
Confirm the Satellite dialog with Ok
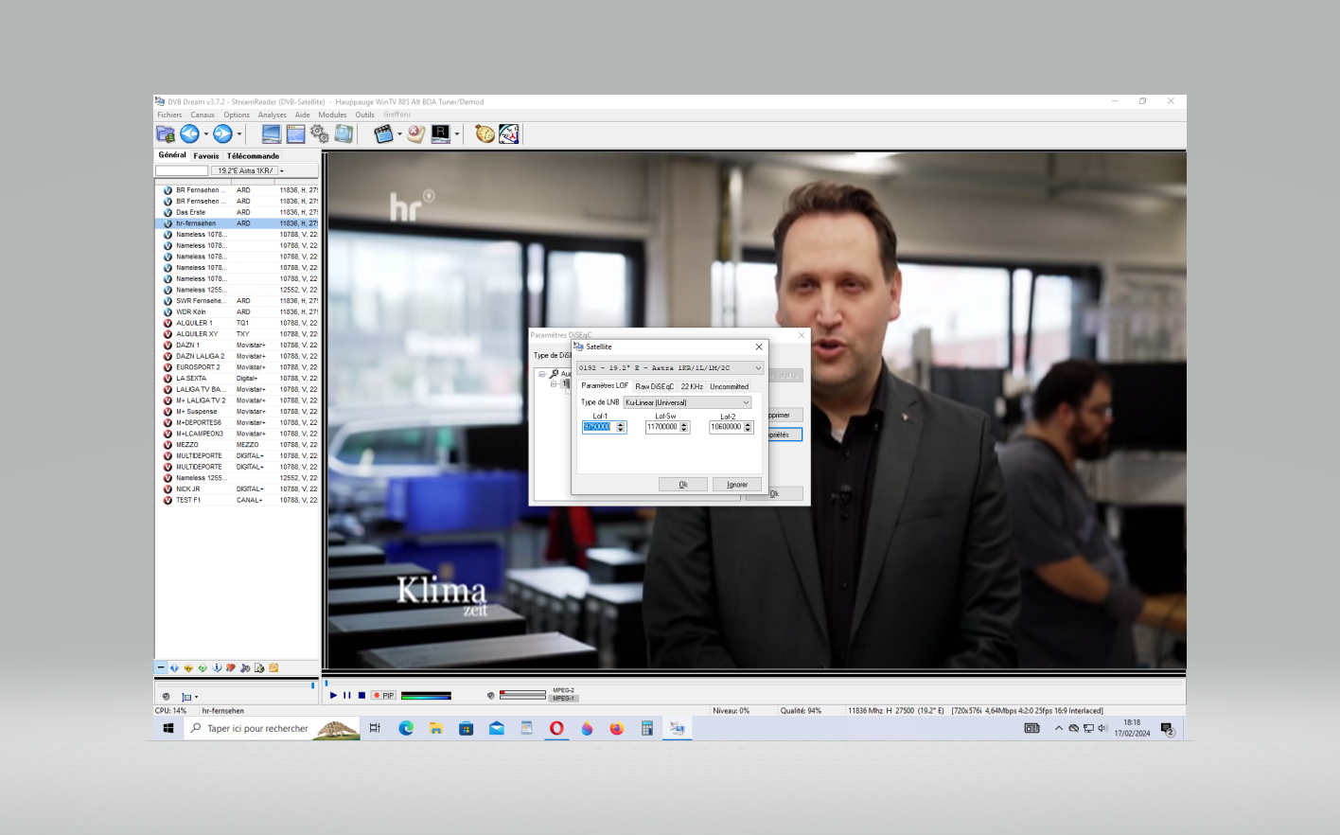[683, 485]
